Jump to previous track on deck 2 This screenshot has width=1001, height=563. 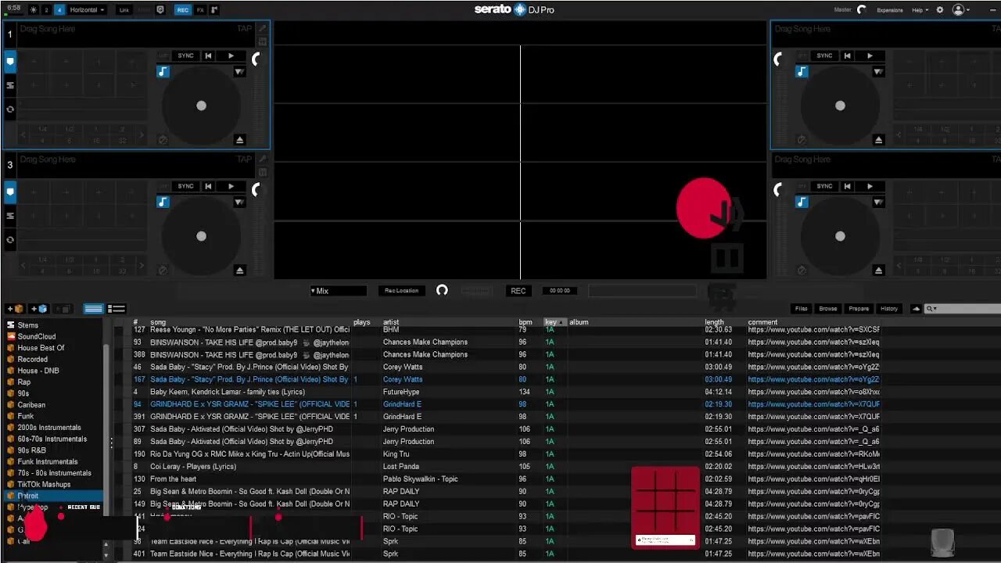(x=847, y=56)
